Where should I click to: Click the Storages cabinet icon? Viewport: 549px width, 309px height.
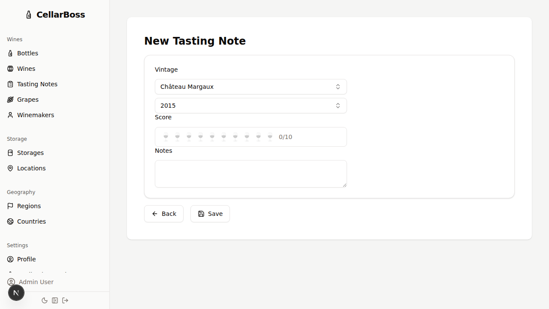[10, 153]
